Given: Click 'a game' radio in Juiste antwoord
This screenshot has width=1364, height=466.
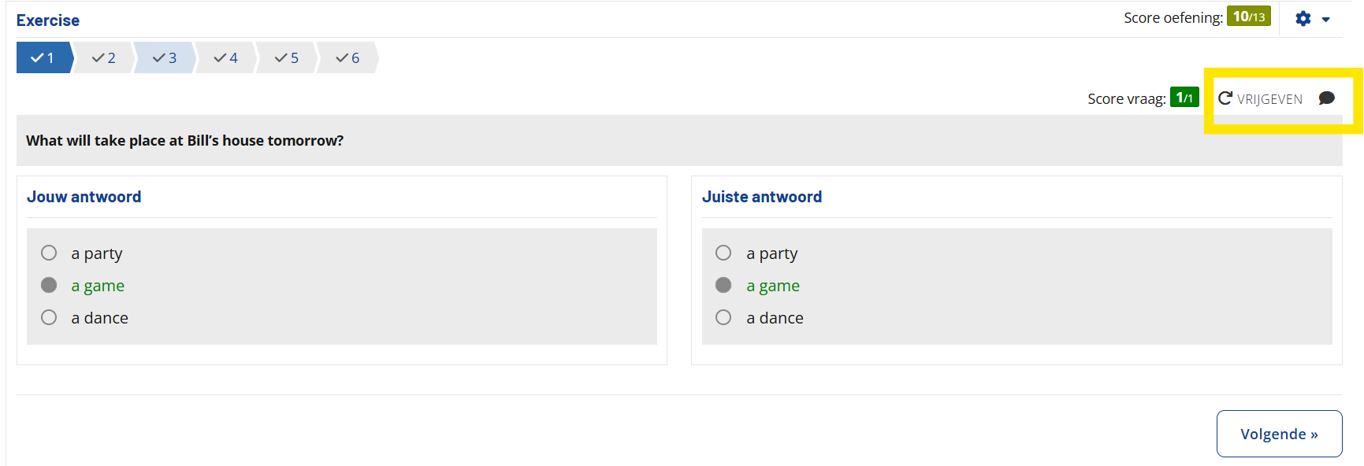Looking at the screenshot, I should pos(723,285).
